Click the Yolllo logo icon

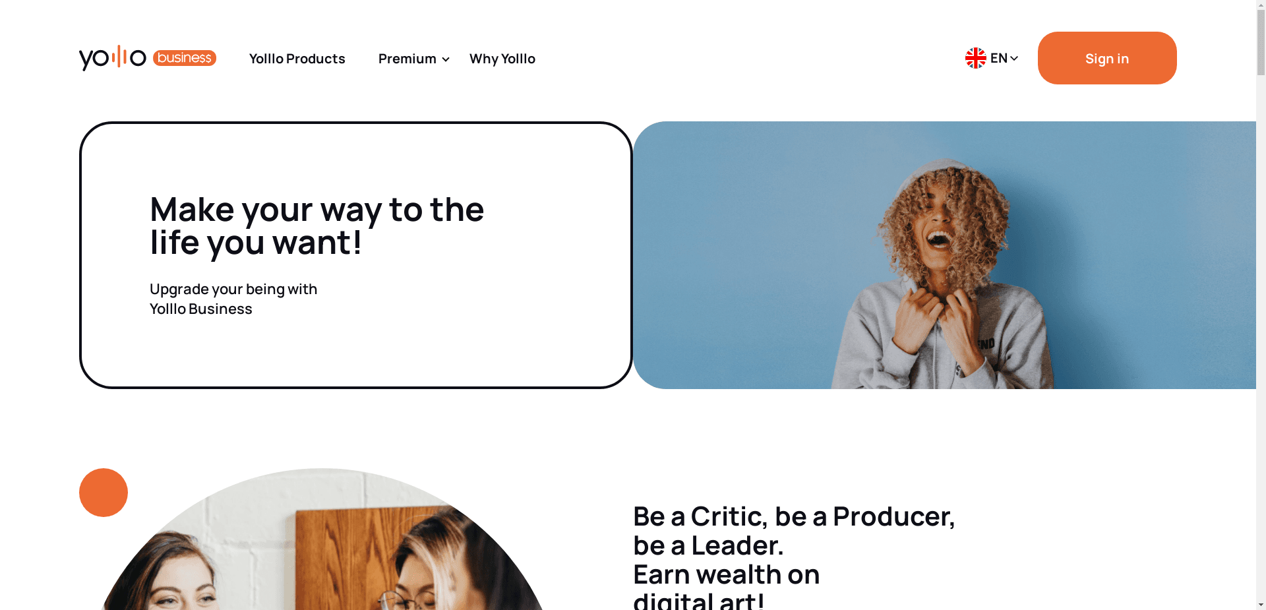click(113, 58)
